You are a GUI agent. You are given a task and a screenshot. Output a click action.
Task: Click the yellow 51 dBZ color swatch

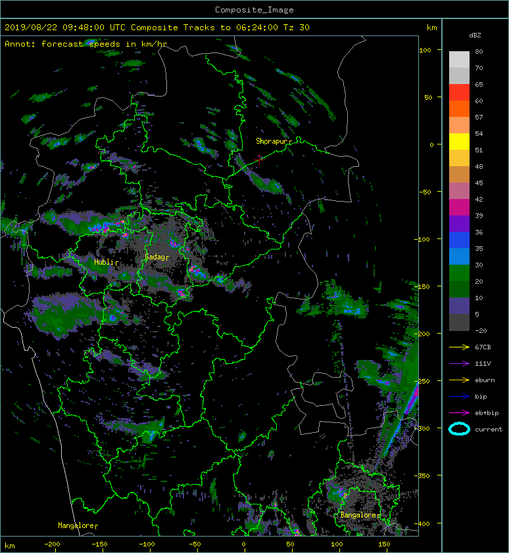click(x=459, y=141)
